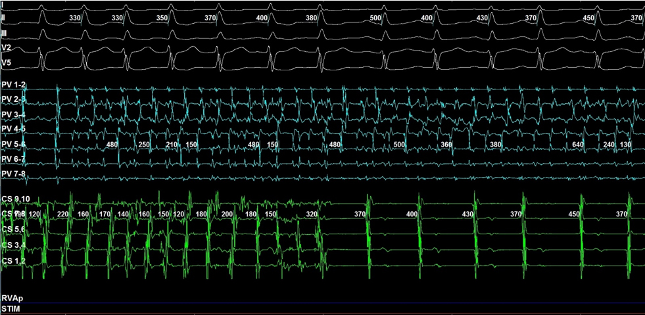Select the PV 7-8 channel label
645x315 pixels.
tap(13, 174)
